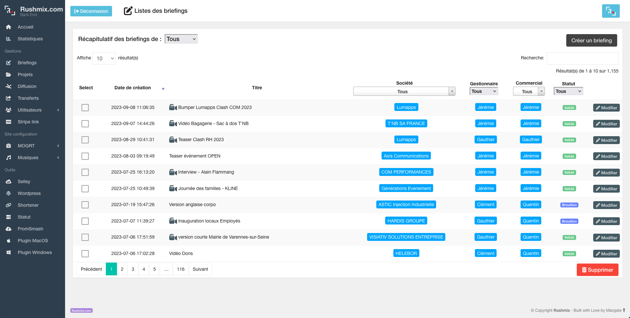630x318 pixels.
Task: Select checkbox for Teaser Clash RH 2023
Action: point(85,140)
